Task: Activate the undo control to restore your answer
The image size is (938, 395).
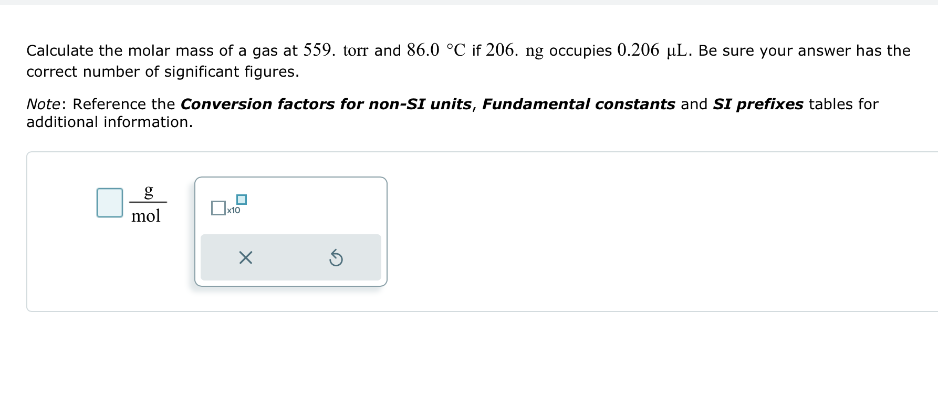Action: pyautogui.click(x=336, y=257)
